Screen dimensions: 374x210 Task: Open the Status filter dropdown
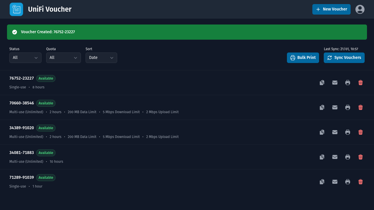tap(25, 57)
